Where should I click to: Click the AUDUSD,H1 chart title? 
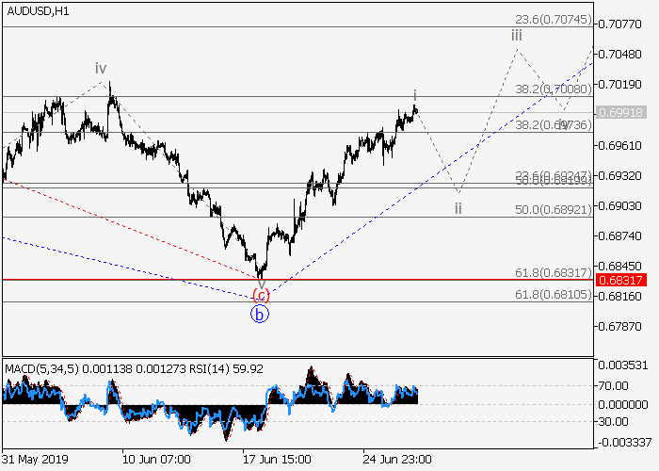click(x=36, y=8)
